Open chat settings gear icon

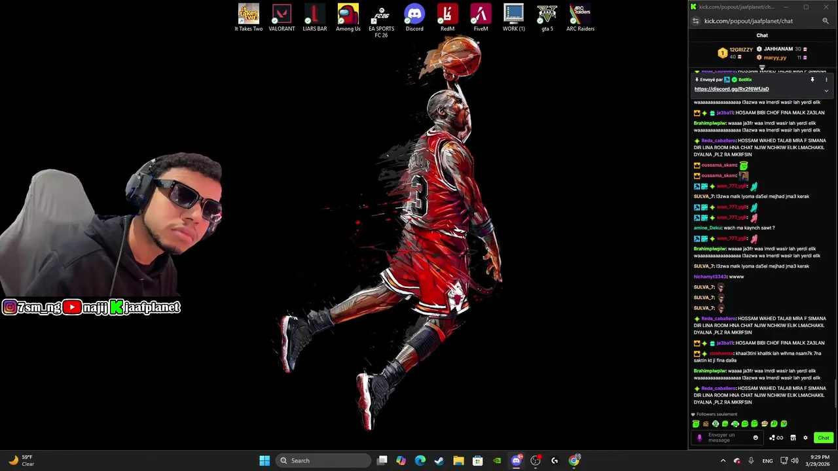point(805,438)
